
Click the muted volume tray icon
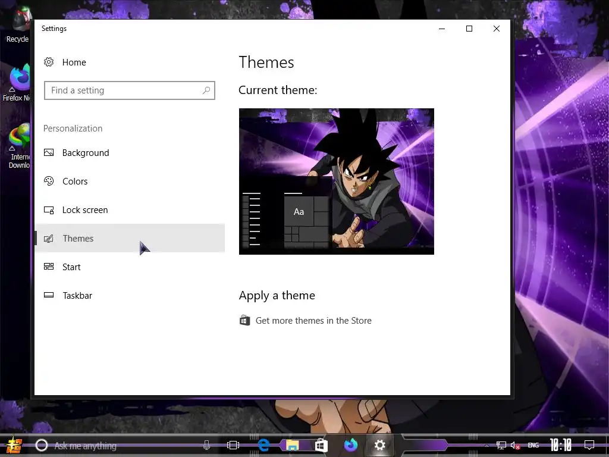coord(516,445)
